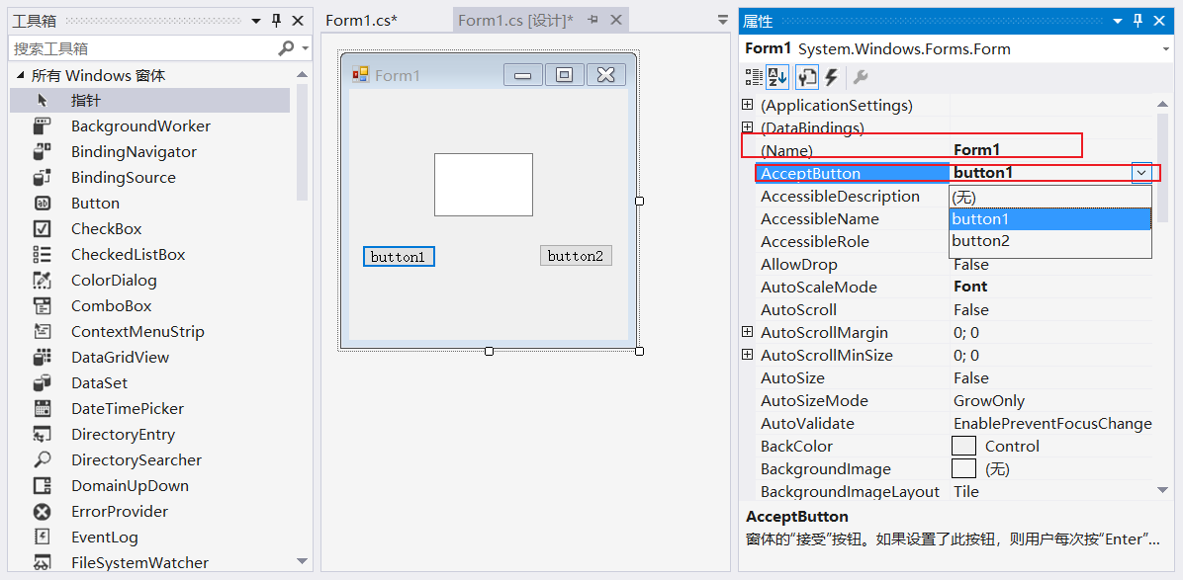Select the ComboBox control icon
Image resolution: width=1183 pixels, height=580 pixels.
(43, 306)
